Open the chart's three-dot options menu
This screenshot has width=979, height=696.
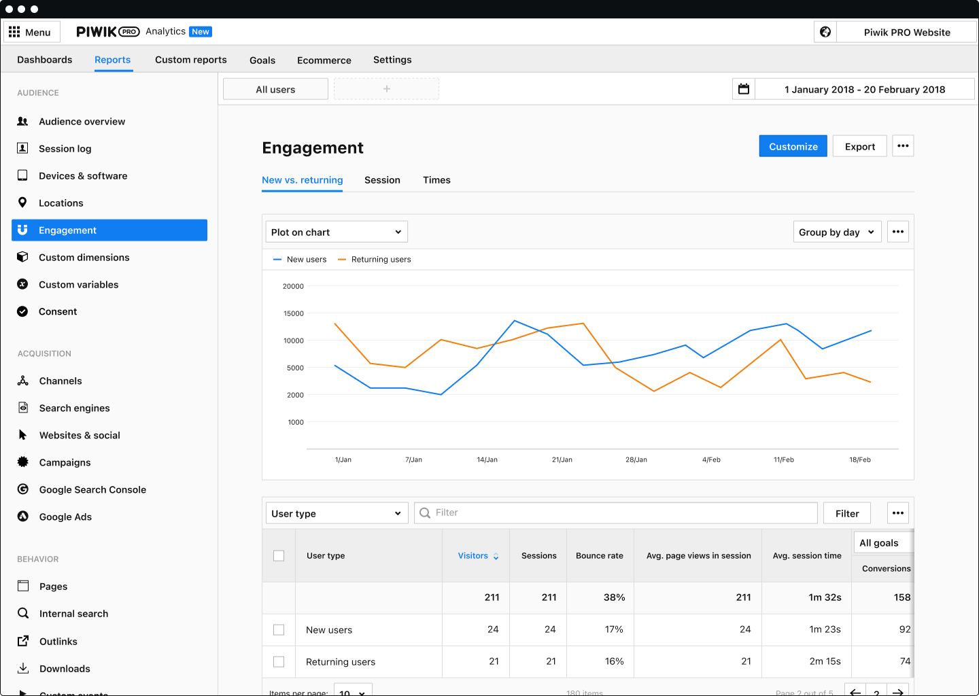[x=898, y=232]
